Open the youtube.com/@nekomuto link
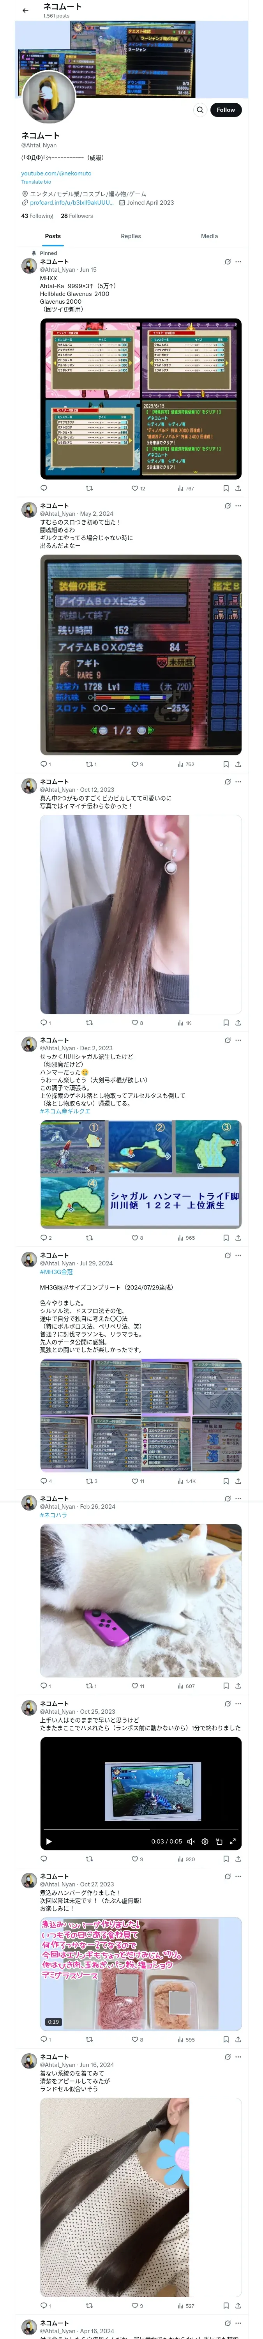Image resolution: width=263 pixels, height=2339 pixels. click(56, 173)
